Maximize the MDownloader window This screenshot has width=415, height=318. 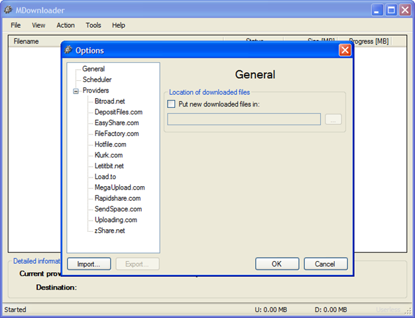[x=391, y=10]
